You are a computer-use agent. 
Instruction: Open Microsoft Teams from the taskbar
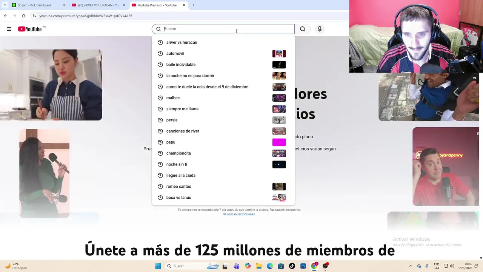237,266
